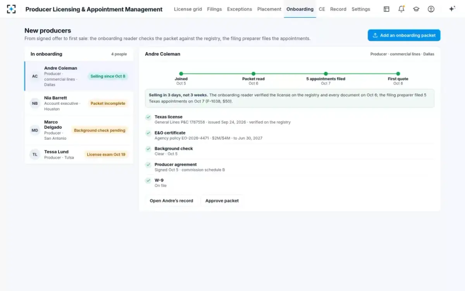Screen dimensions: 465x291
Task: Open the notifications bell
Action: (401, 9)
